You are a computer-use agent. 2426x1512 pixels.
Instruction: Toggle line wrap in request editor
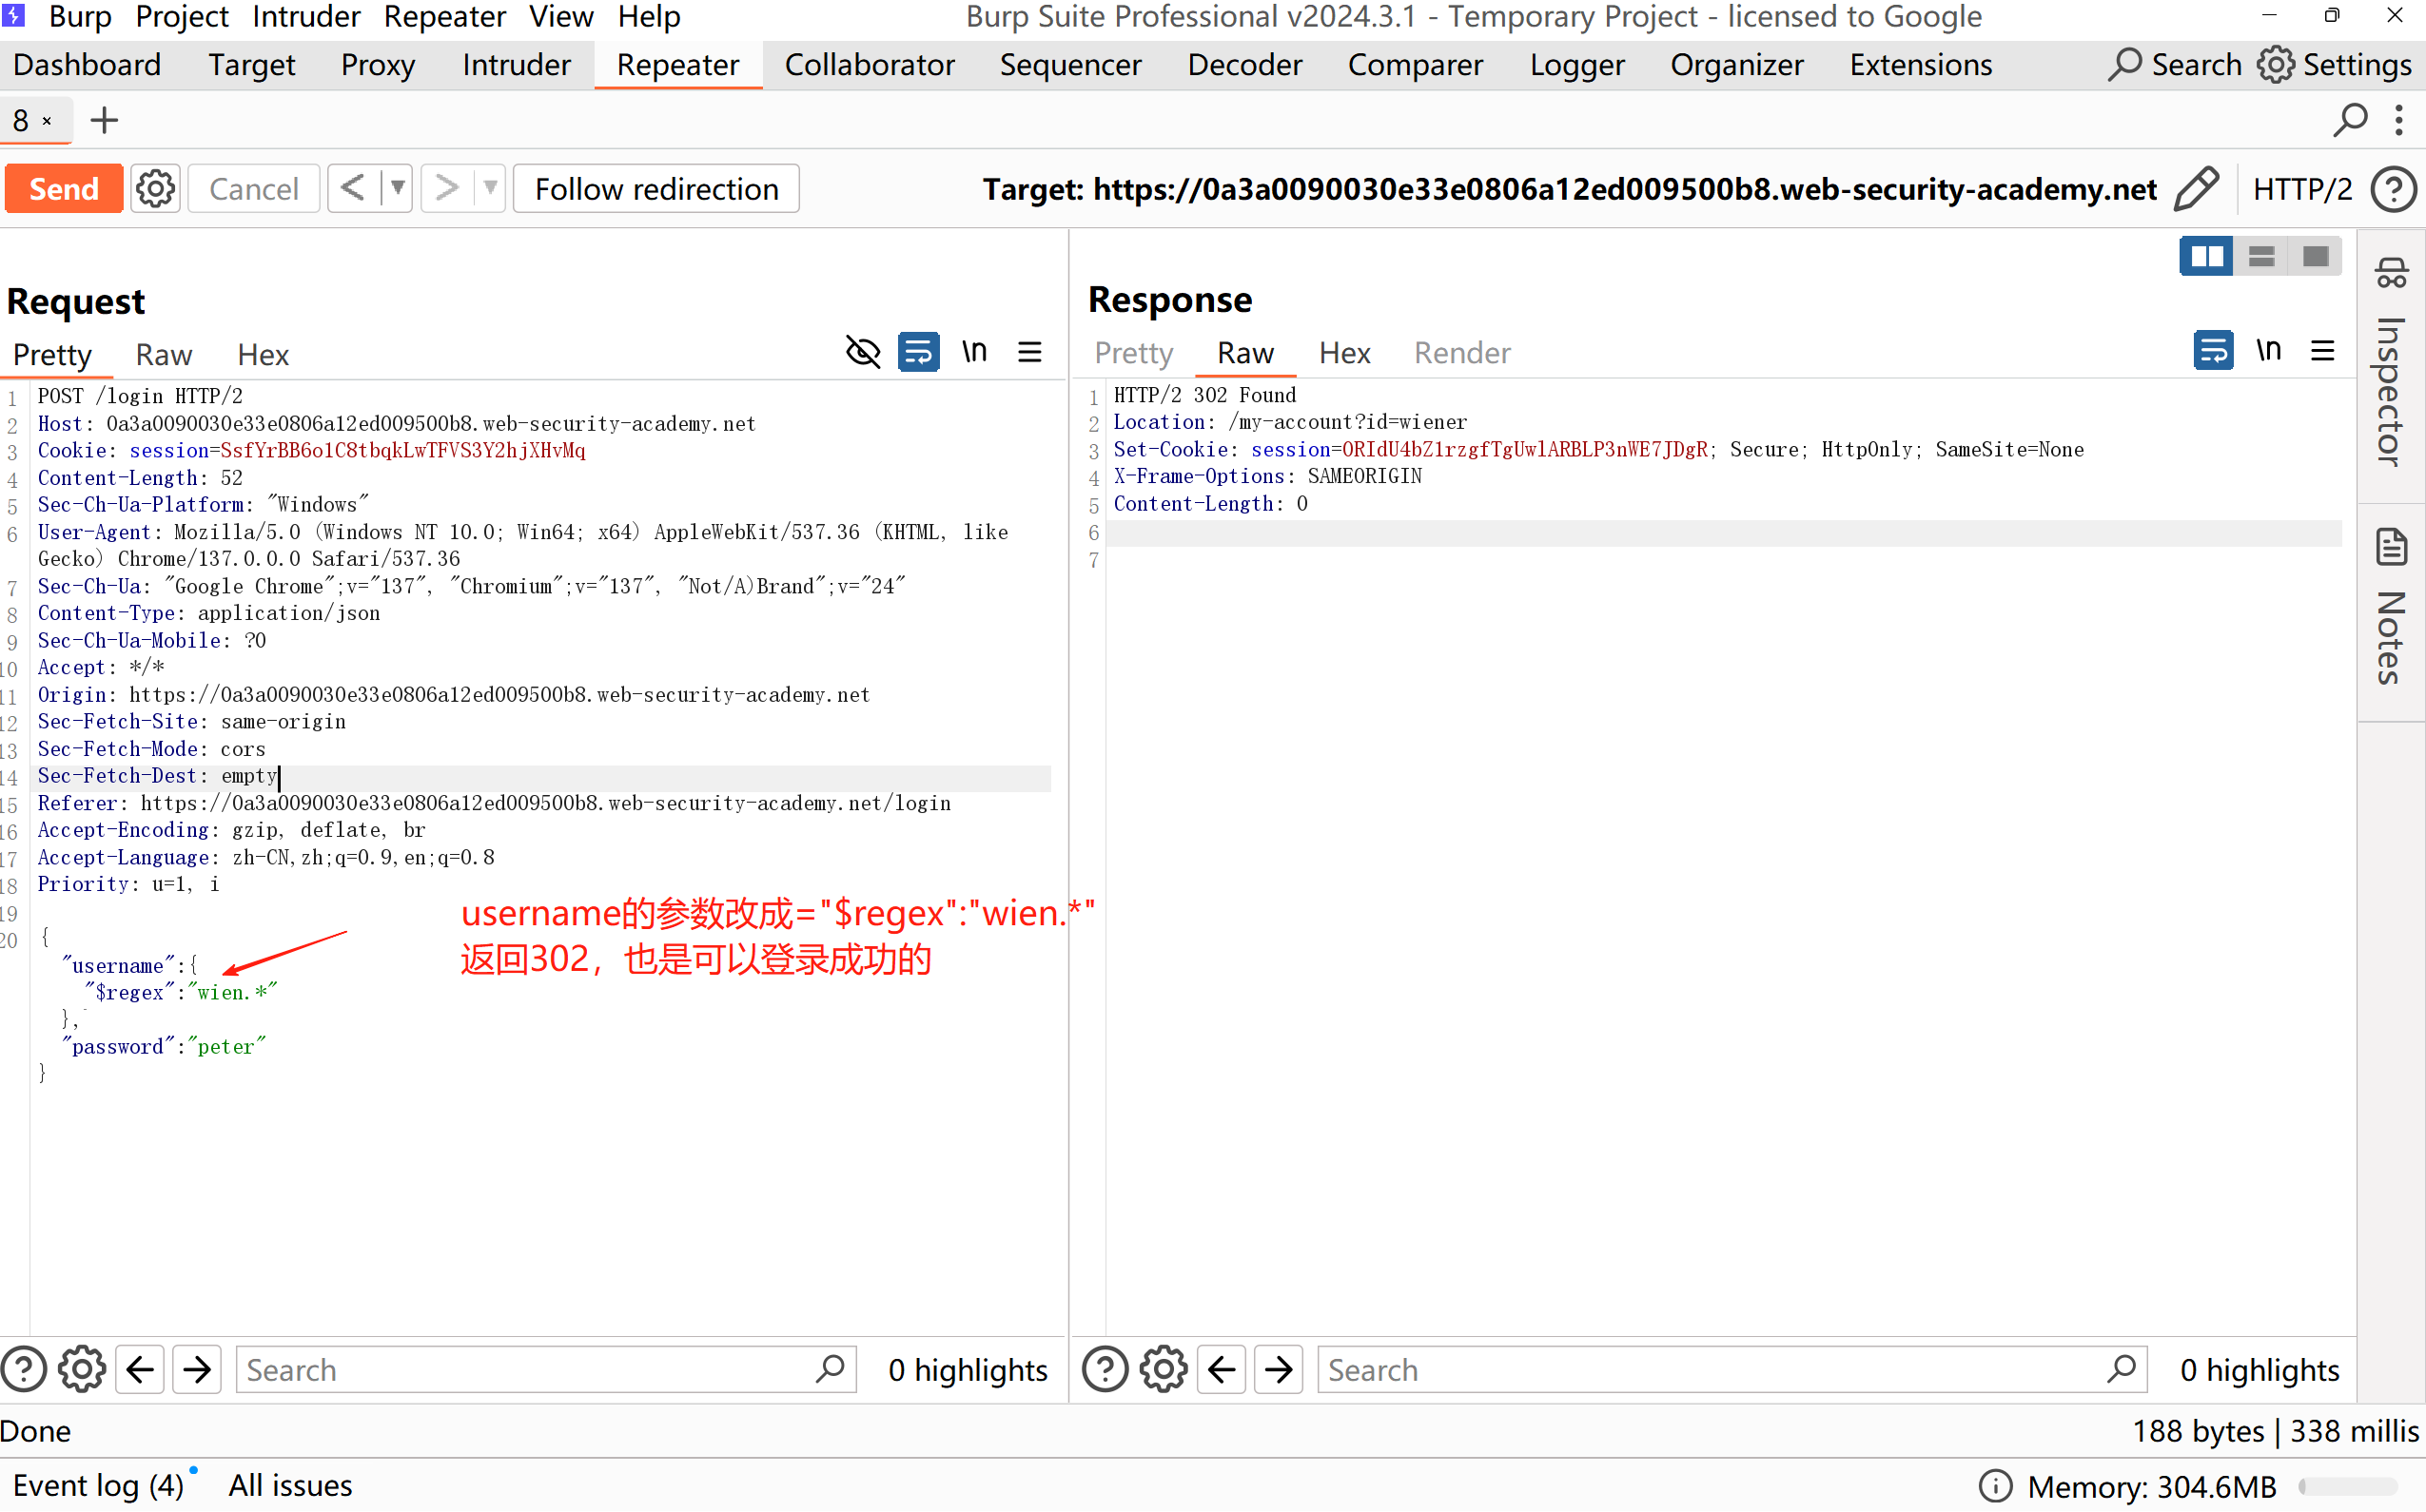point(917,353)
